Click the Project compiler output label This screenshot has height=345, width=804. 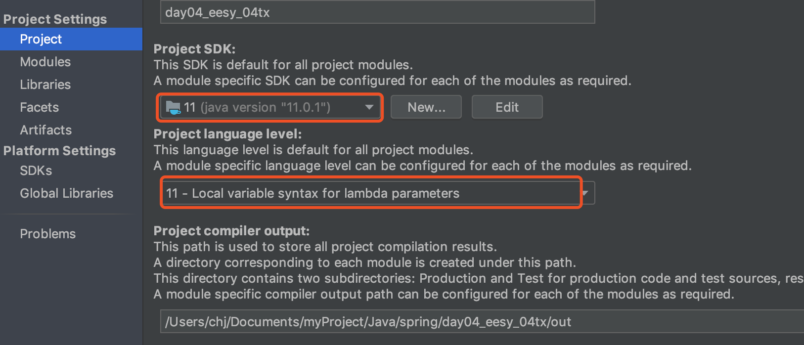coord(231,231)
